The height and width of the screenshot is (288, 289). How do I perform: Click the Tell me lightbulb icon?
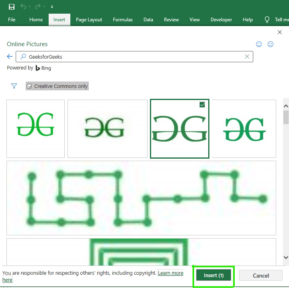click(x=267, y=20)
